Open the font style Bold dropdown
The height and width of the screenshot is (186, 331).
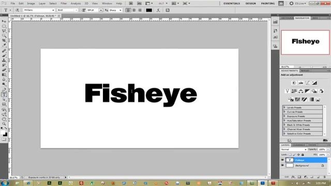[x=68, y=10]
